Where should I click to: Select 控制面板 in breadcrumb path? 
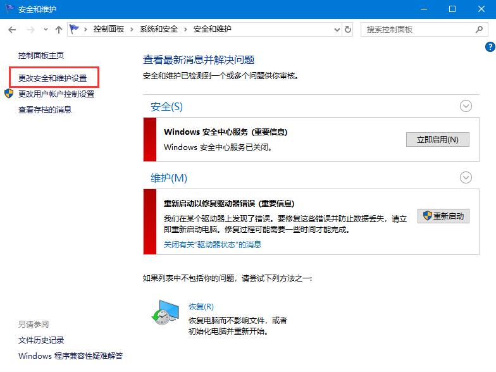[109, 29]
